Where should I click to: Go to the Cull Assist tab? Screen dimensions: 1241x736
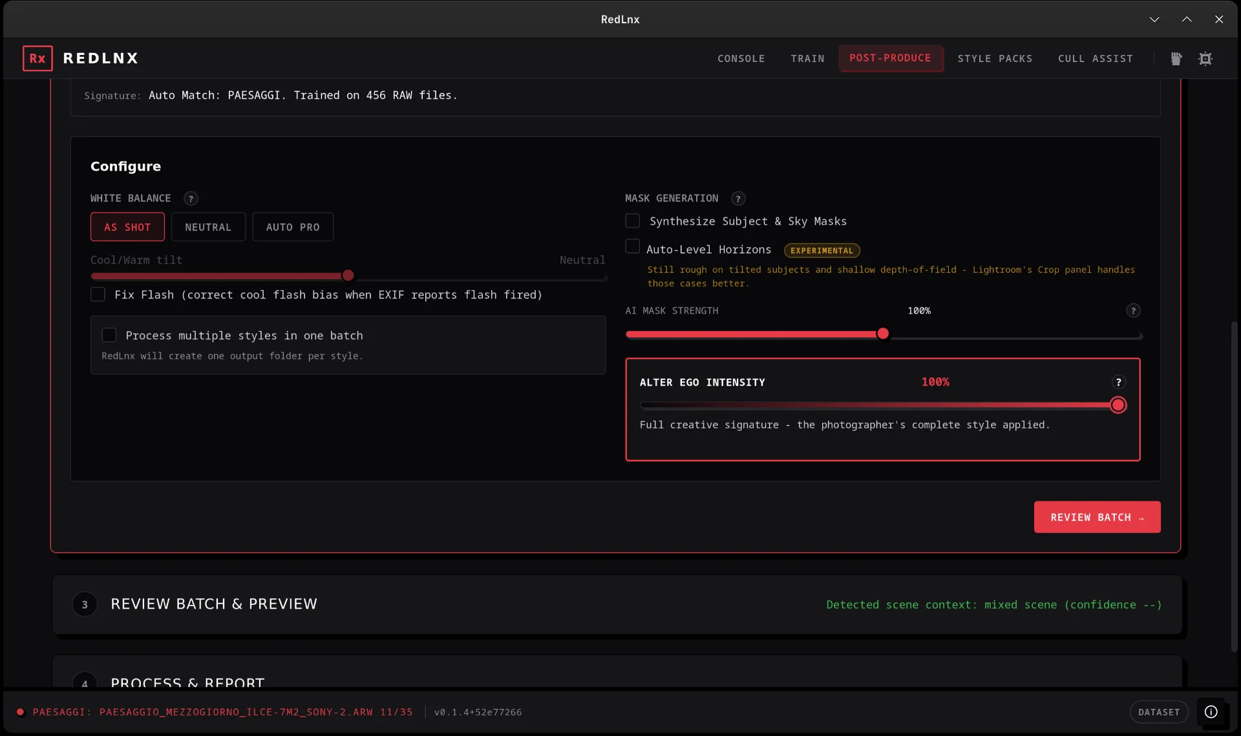[1096, 58]
